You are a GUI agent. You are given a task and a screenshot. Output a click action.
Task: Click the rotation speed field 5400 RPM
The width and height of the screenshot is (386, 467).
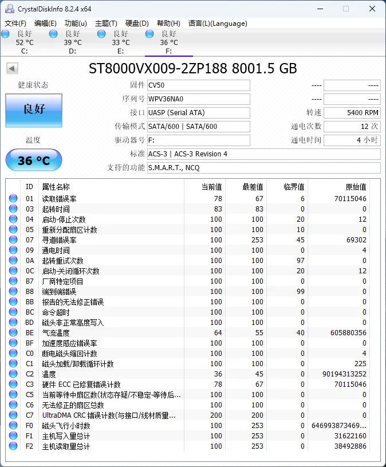tap(352, 112)
